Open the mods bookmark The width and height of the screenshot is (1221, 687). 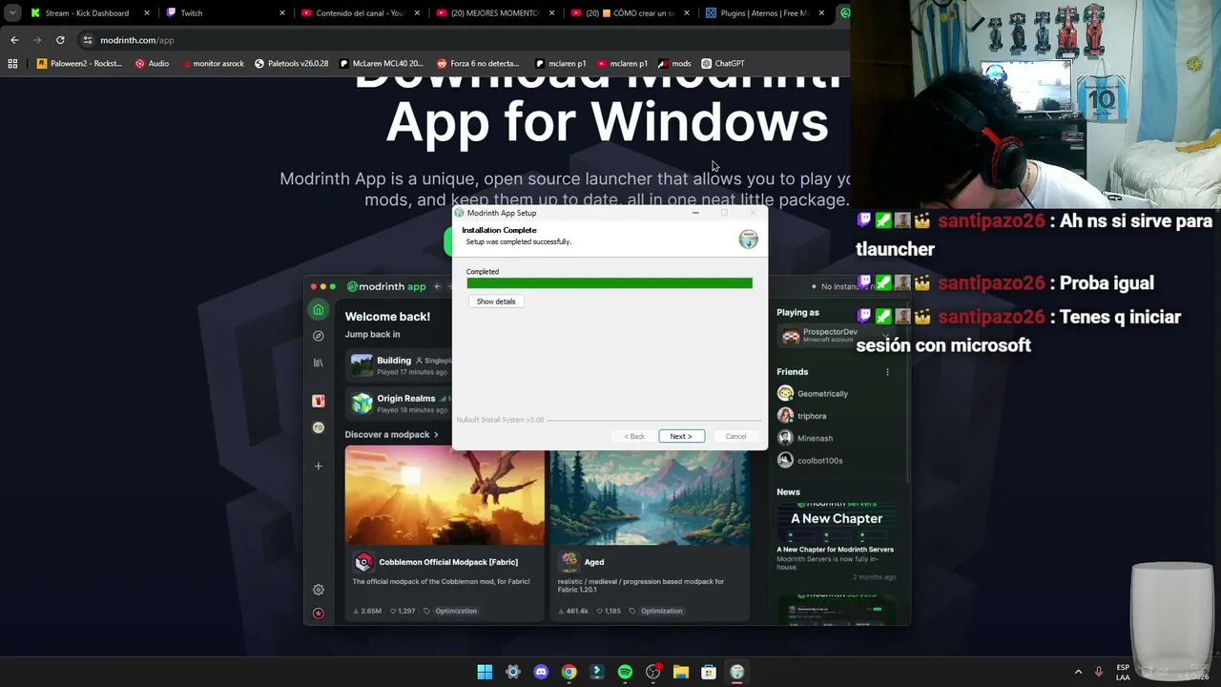pos(674,64)
